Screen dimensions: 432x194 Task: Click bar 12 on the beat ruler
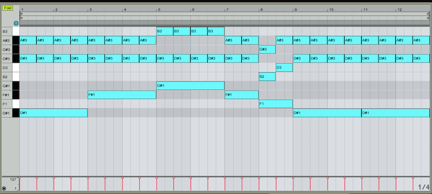point(400,10)
